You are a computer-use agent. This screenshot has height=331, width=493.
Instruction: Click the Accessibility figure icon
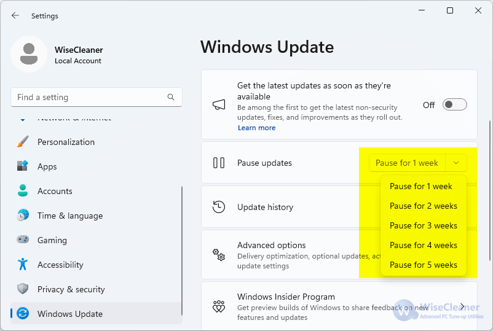coord(23,264)
